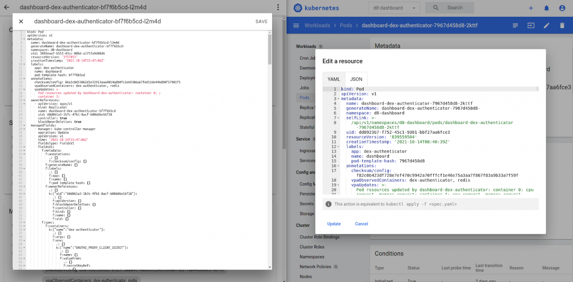View pod logs via the logs icon

pos(515,25)
